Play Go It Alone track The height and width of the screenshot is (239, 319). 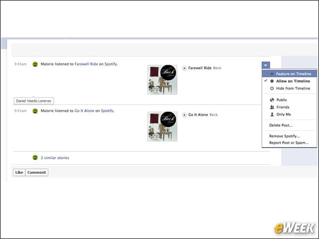coord(184,115)
